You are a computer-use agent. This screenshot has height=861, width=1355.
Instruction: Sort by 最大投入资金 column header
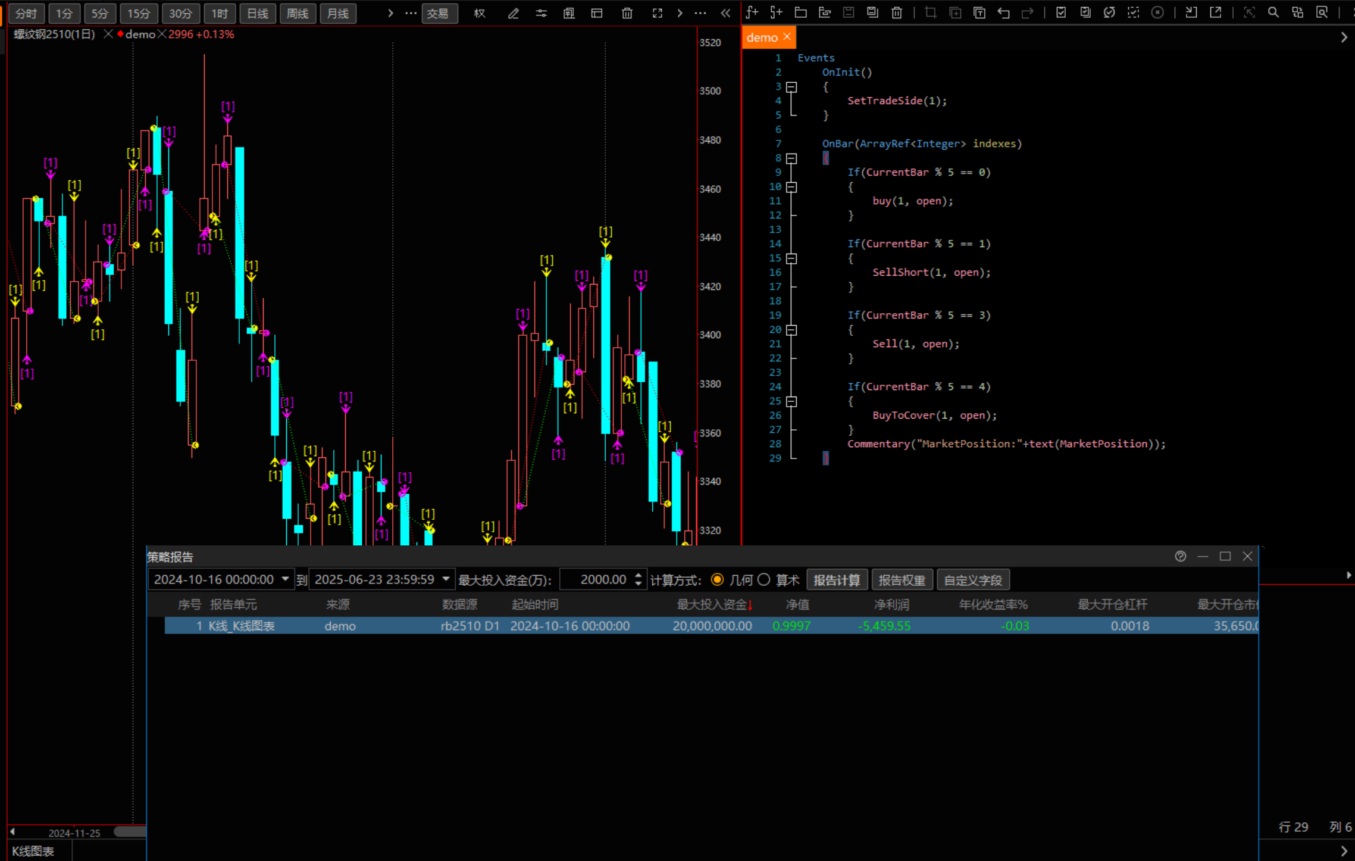click(x=714, y=604)
